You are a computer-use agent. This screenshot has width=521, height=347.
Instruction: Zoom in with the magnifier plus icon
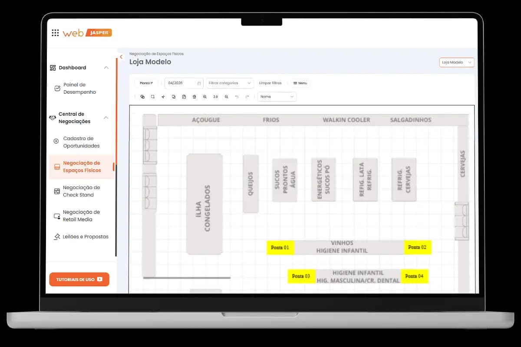(x=205, y=97)
